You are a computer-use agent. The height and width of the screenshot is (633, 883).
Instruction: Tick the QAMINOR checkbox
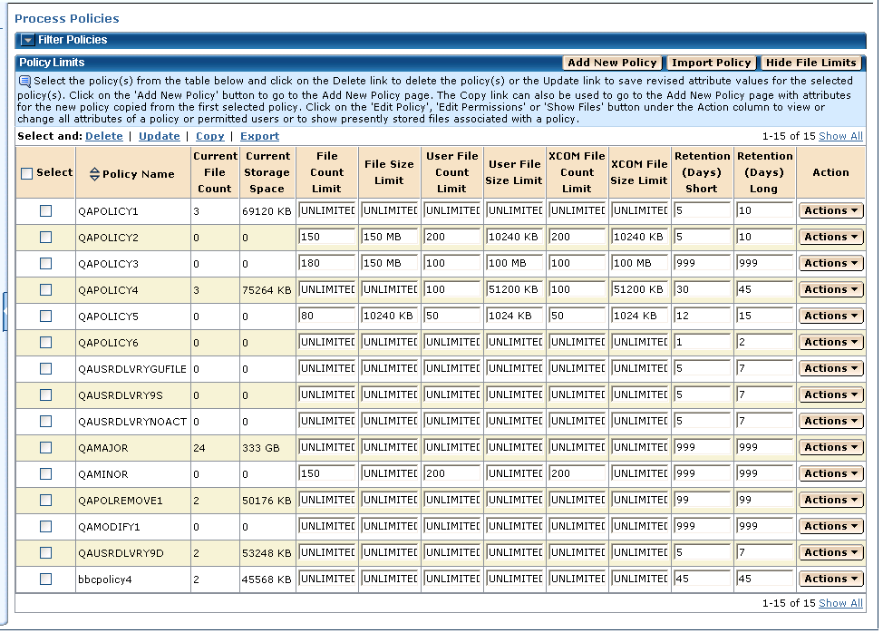click(45, 473)
